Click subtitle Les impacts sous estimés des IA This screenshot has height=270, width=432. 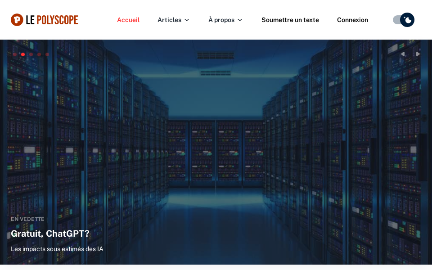(57, 249)
